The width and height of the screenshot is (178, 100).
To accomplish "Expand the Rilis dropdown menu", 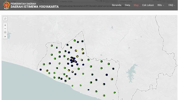I will click(x=161, y=5).
